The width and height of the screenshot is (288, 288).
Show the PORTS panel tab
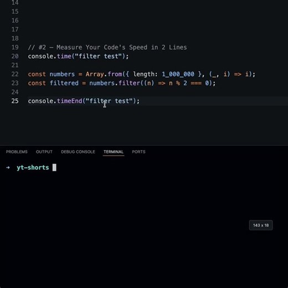(x=138, y=152)
